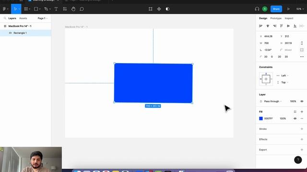Click the rotation field -0.54°
The width and height of the screenshot is (307, 172).
point(268,50)
